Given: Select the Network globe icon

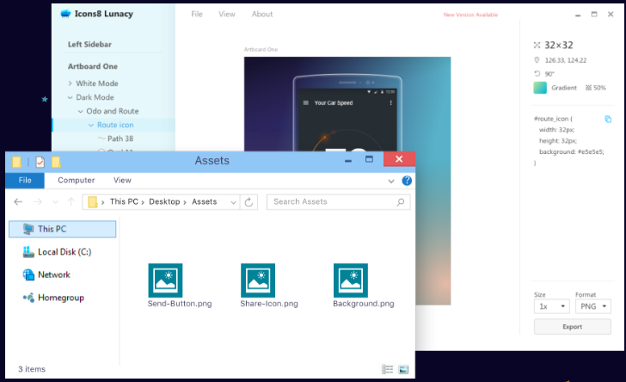Looking at the screenshot, I should [28, 274].
